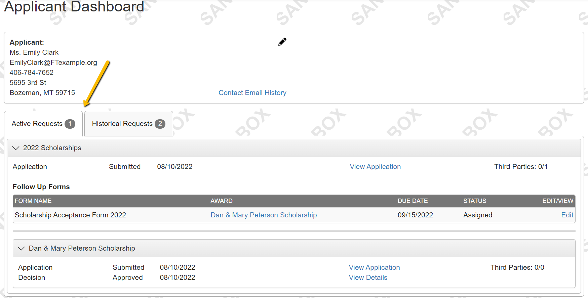Click the Applicant Dashboard page title

pos(74,6)
